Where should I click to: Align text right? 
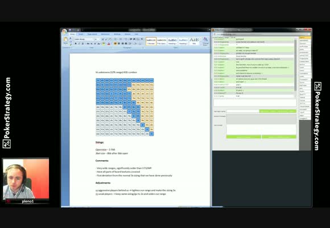122,44
